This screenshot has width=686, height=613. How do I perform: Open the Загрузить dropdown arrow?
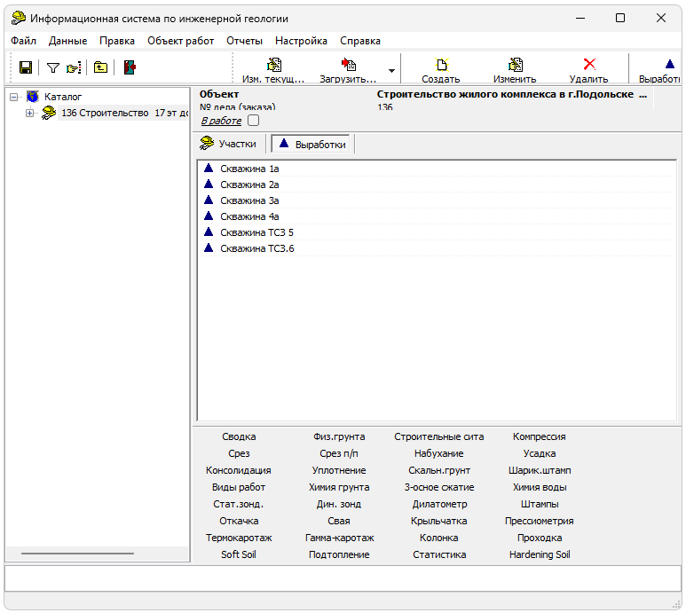point(391,70)
